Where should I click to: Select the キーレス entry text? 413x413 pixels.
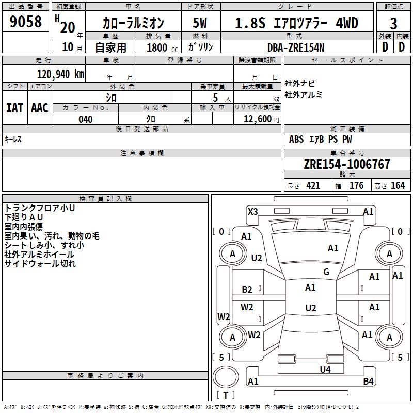pos(13,139)
